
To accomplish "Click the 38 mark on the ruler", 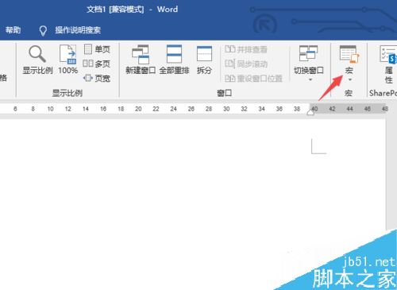I will point(297,109).
